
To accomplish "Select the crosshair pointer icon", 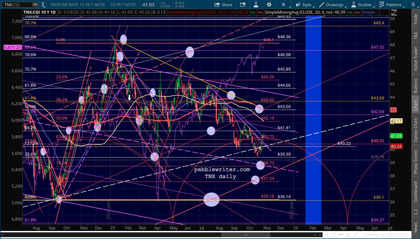I will pyautogui.click(x=348, y=235).
